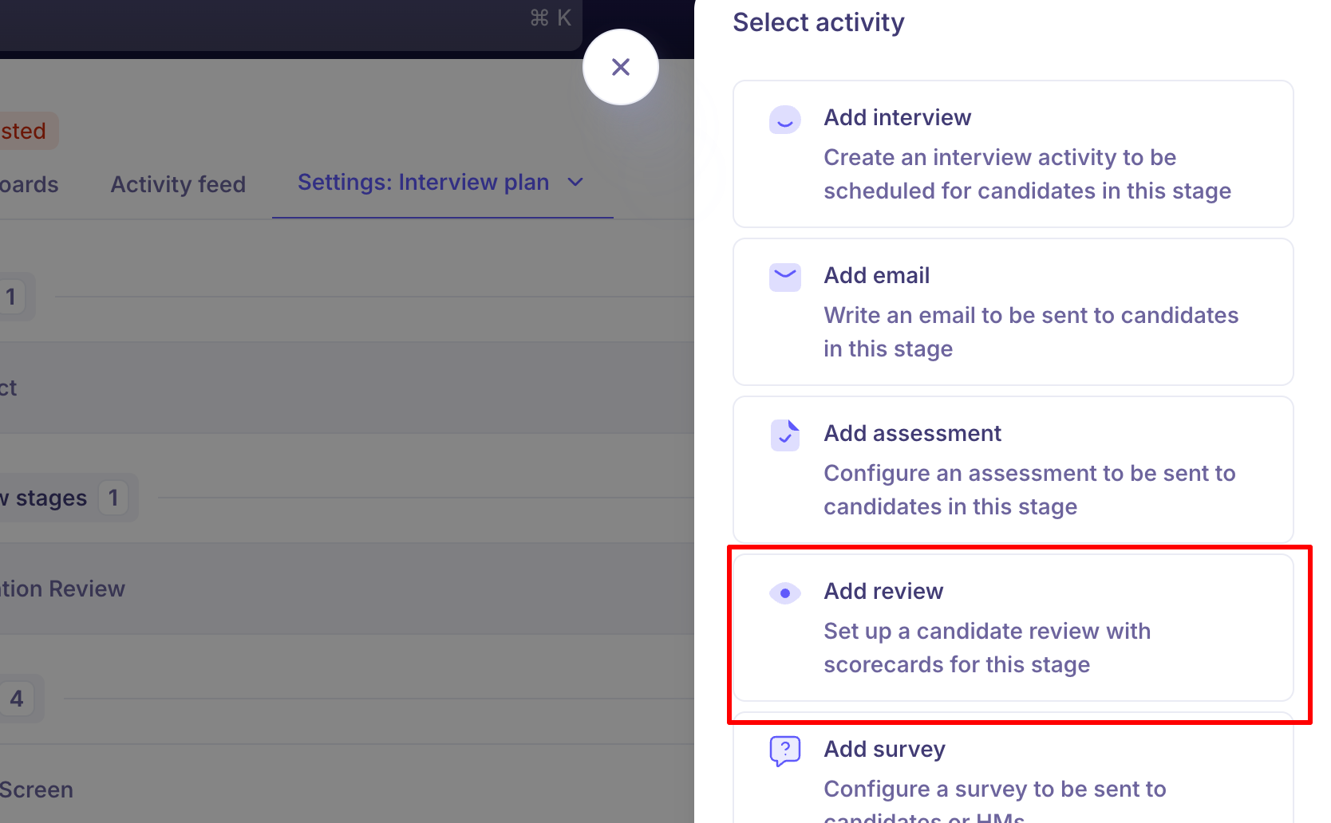Click the Screen stage row

point(319,790)
